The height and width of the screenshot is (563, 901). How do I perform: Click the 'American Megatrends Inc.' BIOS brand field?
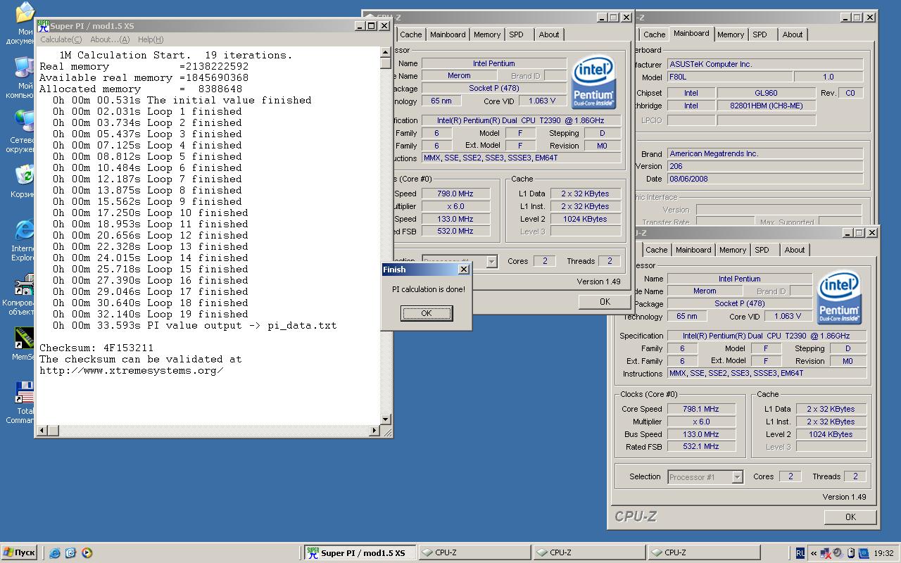(765, 153)
